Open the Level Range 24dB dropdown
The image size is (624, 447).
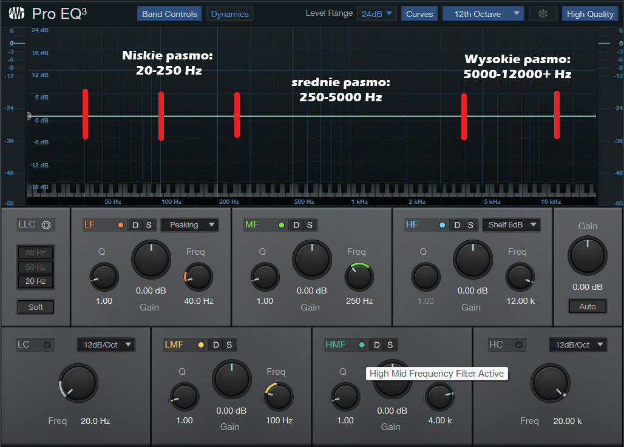376,14
